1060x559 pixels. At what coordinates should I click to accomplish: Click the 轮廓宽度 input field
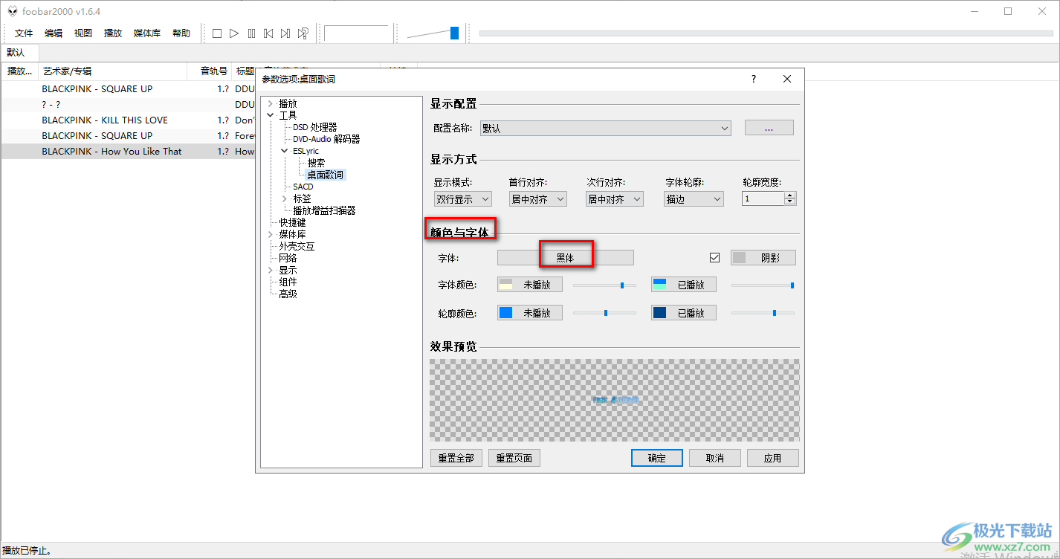coord(763,199)
